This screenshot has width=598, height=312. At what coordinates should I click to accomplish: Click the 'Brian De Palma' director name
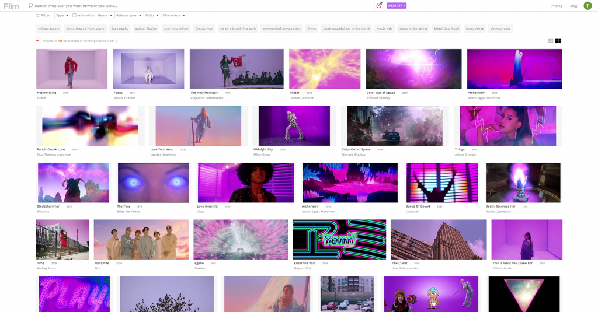[128, 212]
